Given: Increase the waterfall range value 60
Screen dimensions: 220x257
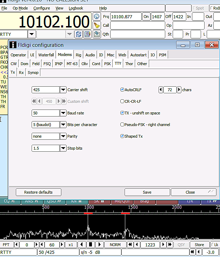Looking at the screenshot, I should [62, 245].
